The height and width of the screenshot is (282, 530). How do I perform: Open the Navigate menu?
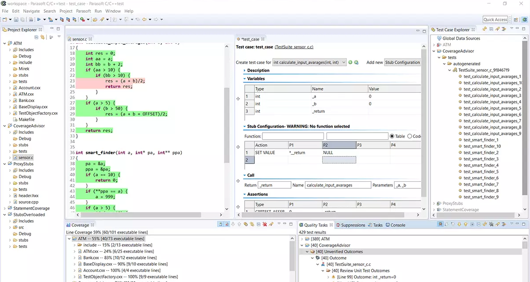click(31, 11)
